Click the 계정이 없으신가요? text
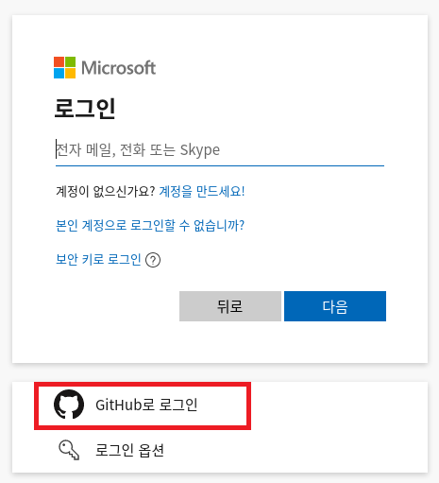This screenshot has height=483, width=439. point(106,191)
